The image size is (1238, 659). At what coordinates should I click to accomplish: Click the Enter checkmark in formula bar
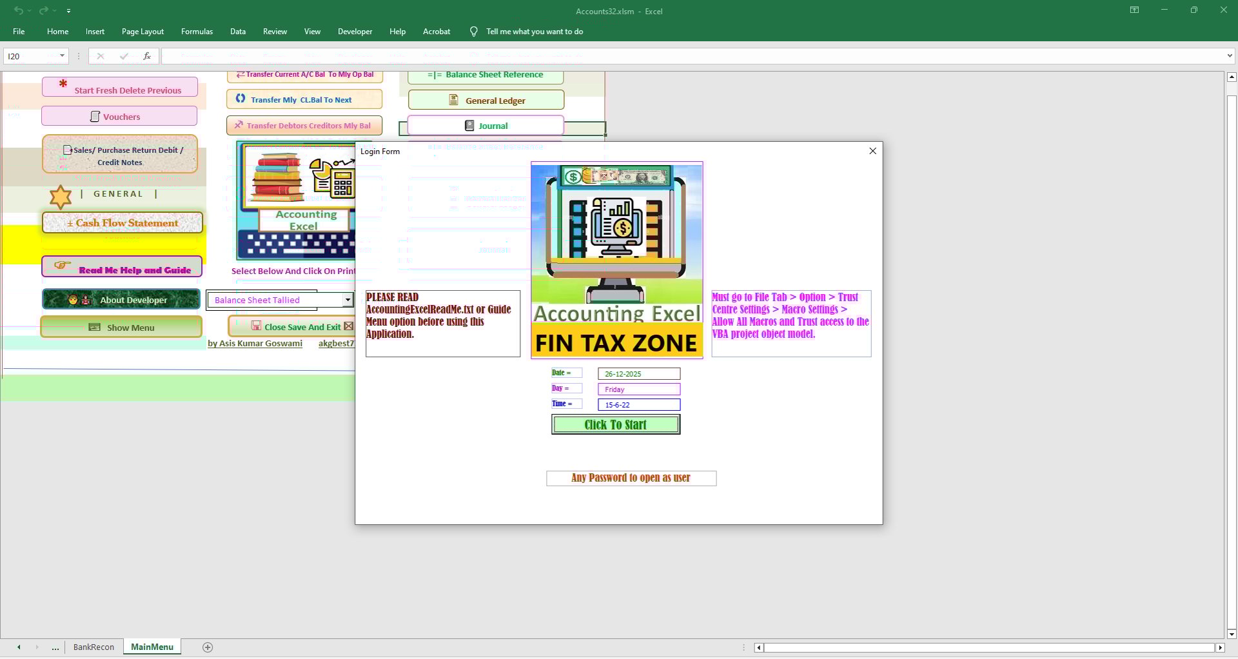pyautogui.click(x=124, y=56)
